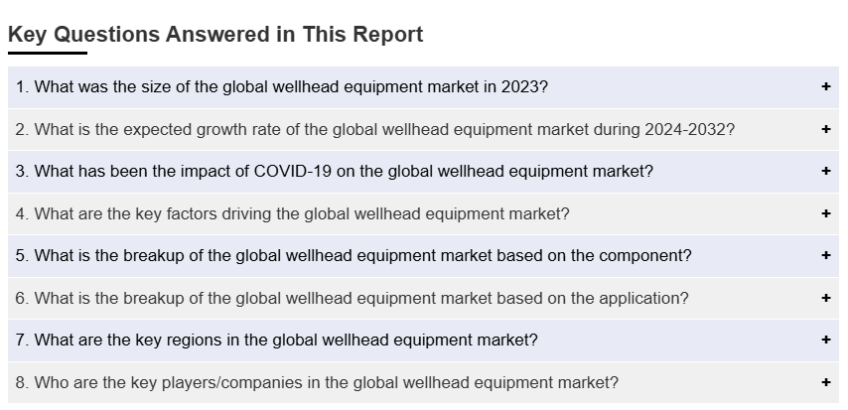The width and height of the screenshot is (848, 410).
Task: Reveal answer about key regions
Action: [277, 340]
